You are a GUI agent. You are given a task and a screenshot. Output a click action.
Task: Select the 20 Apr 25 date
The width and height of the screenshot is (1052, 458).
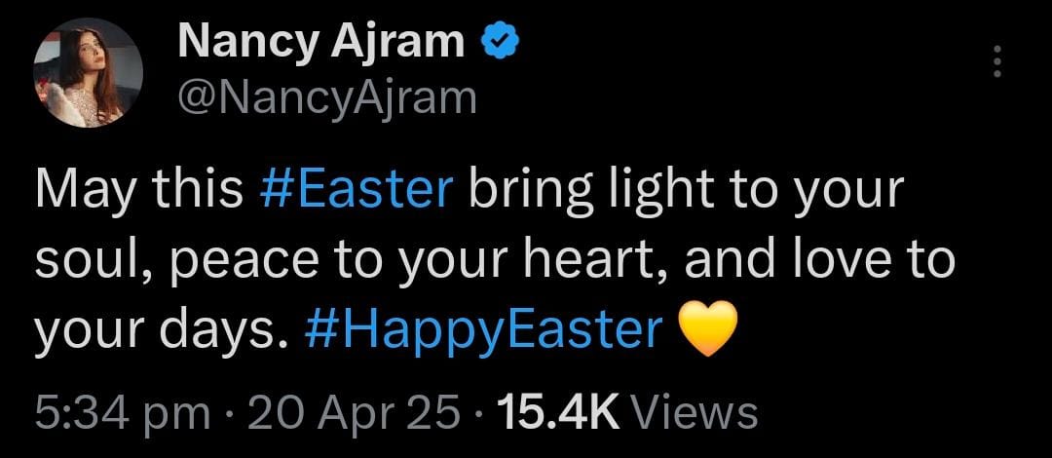354,412
